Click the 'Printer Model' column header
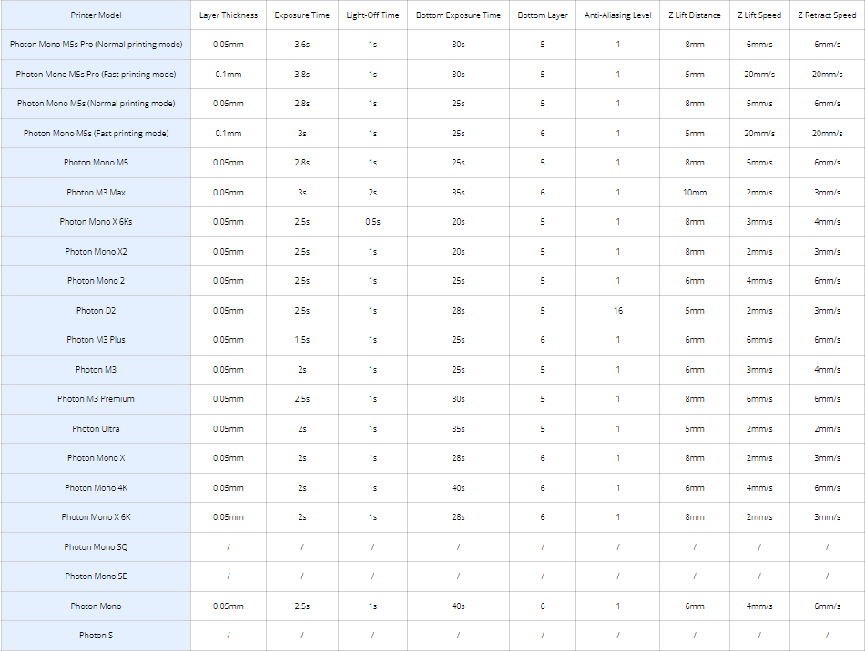865x651 pixels. (x=96, y=15)
